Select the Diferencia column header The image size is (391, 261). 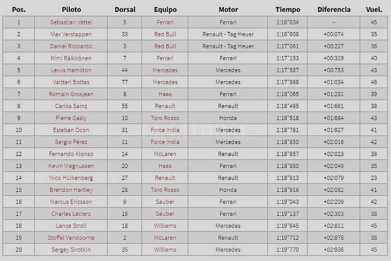[333, 9]
